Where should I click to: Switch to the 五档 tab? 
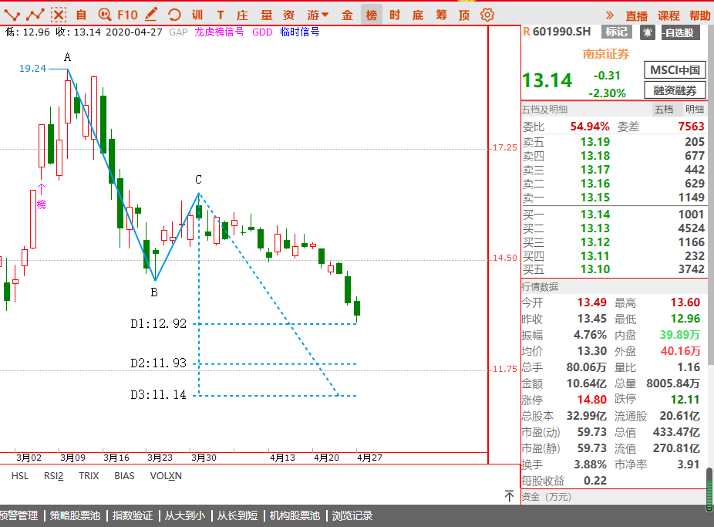[664, 110]
